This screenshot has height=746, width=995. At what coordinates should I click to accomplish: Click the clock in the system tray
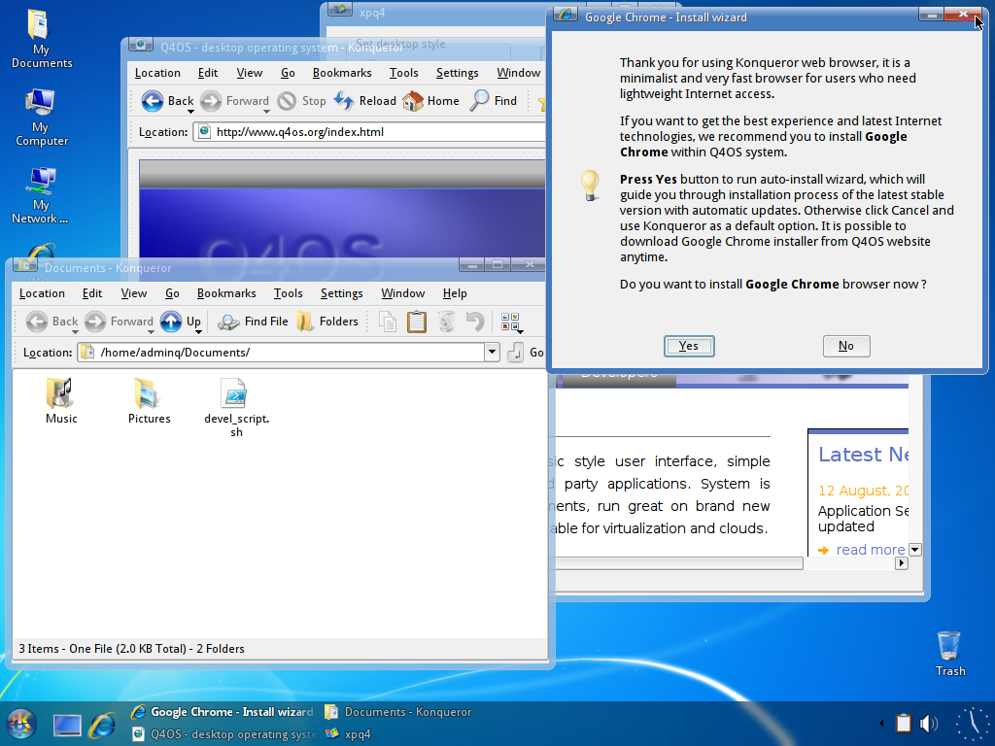972,723
